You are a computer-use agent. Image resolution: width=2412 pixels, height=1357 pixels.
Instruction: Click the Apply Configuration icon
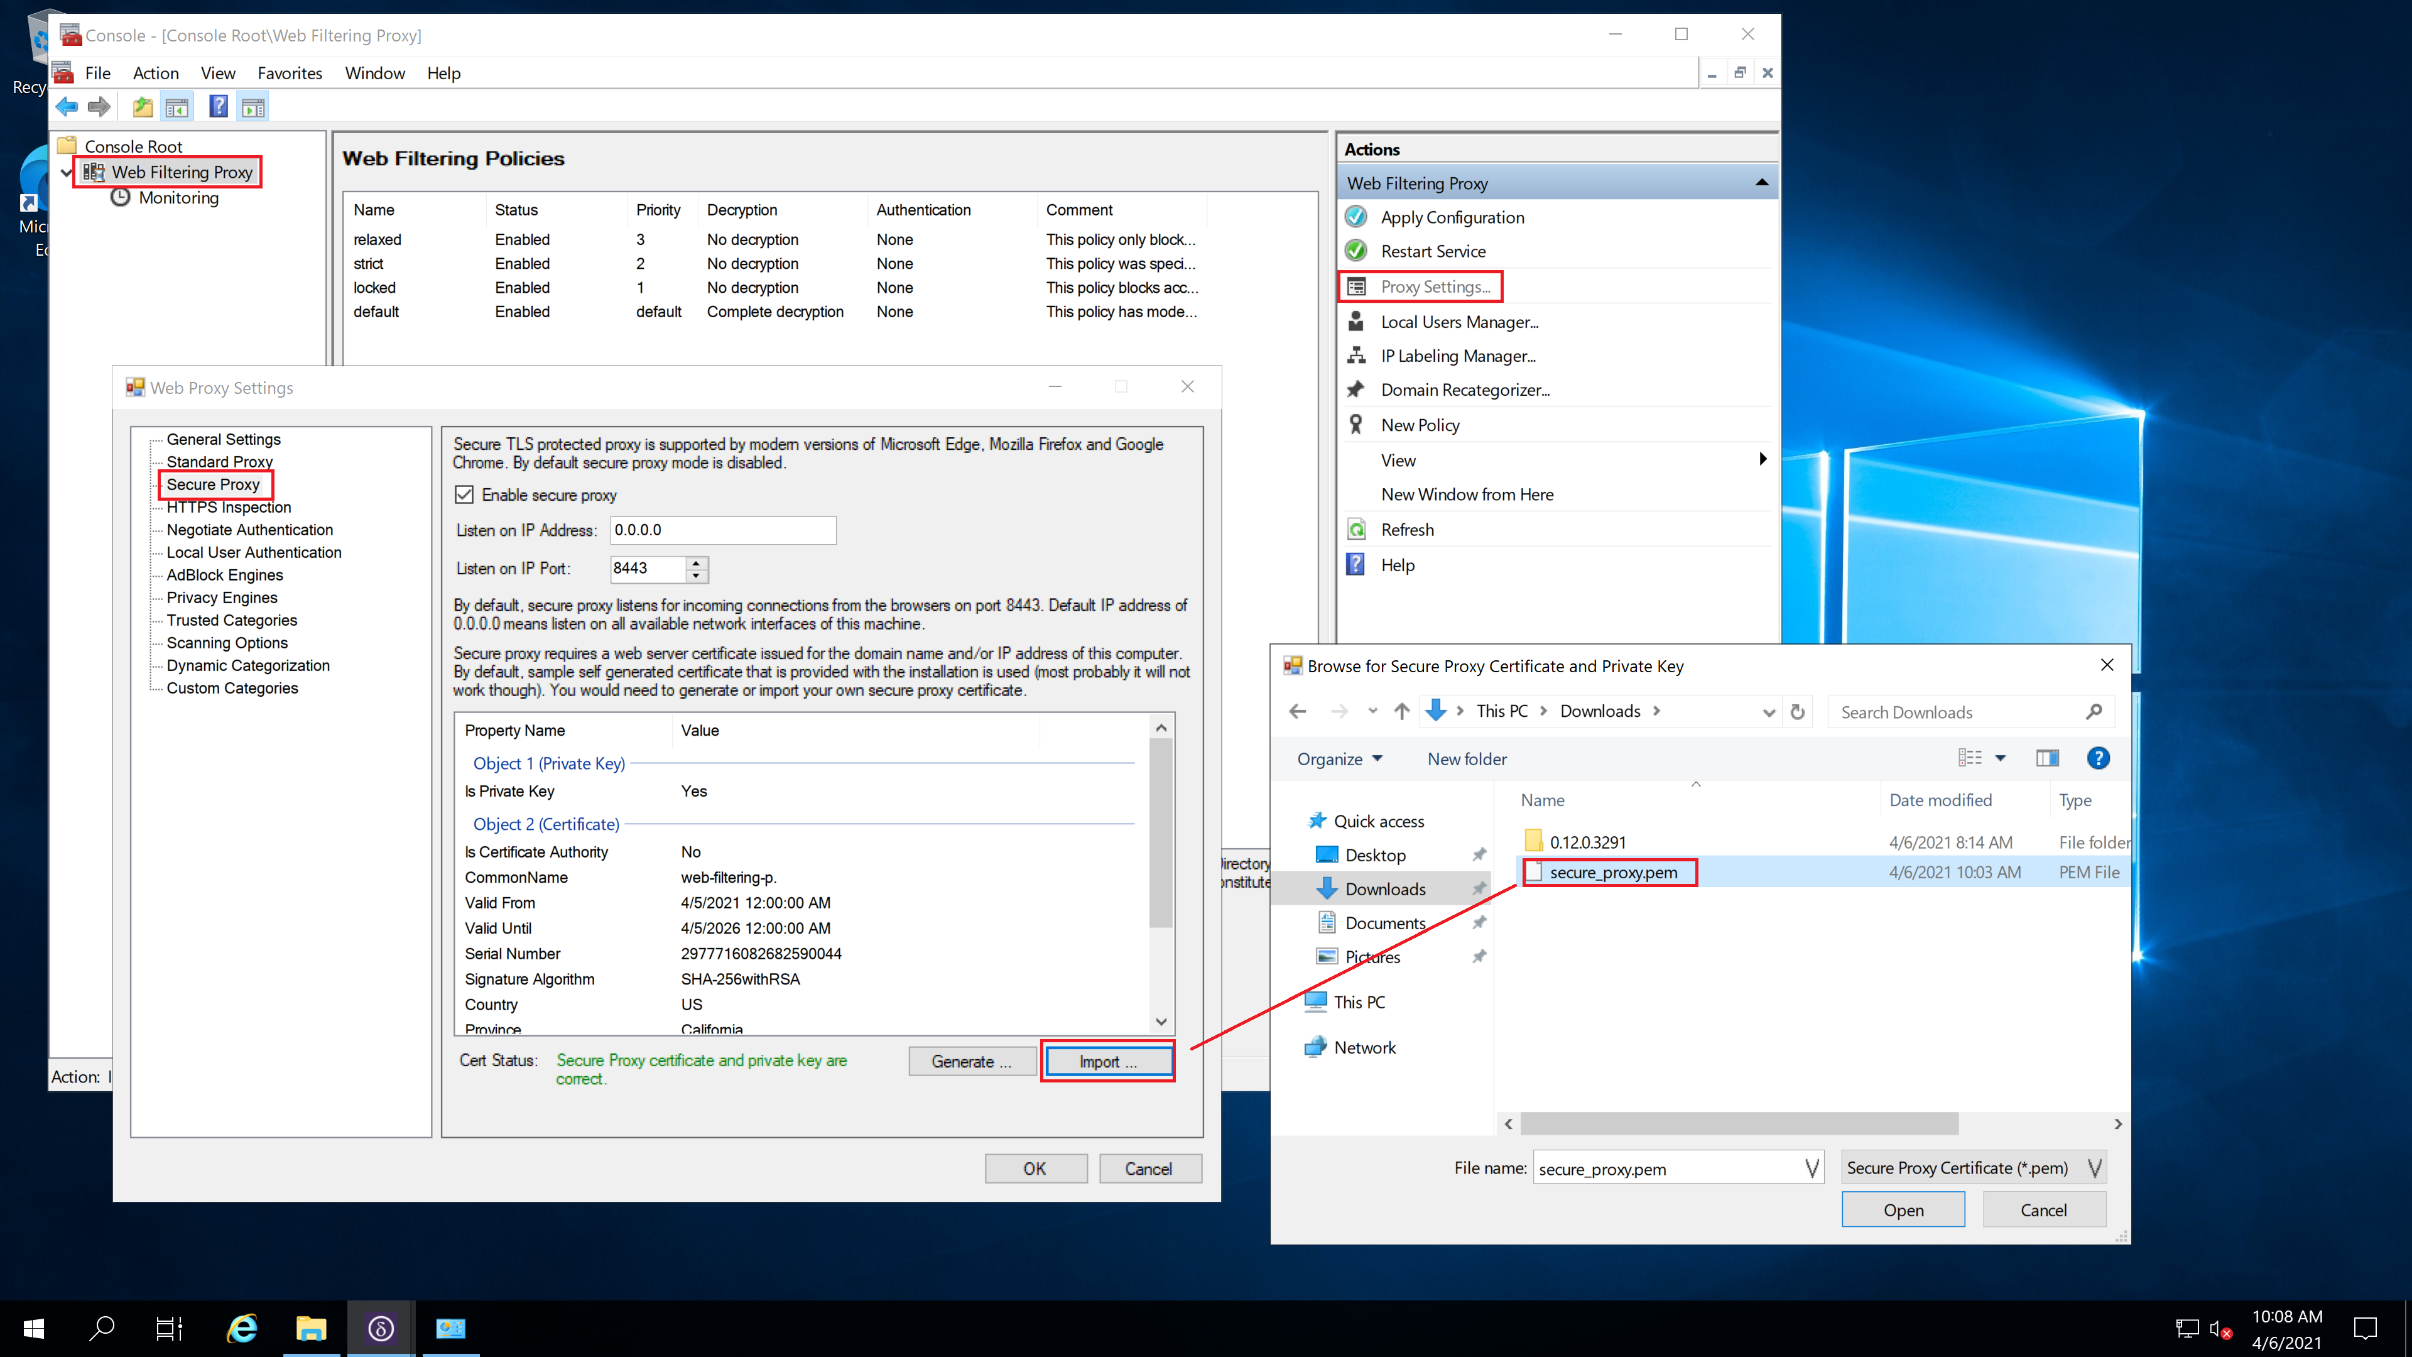(x=1356, y=217)
